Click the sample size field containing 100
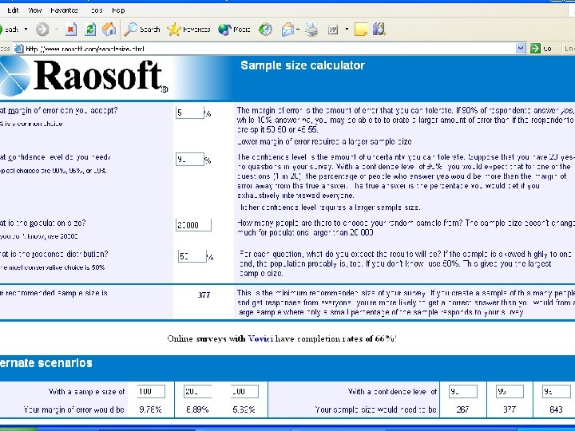 point(151,391)
